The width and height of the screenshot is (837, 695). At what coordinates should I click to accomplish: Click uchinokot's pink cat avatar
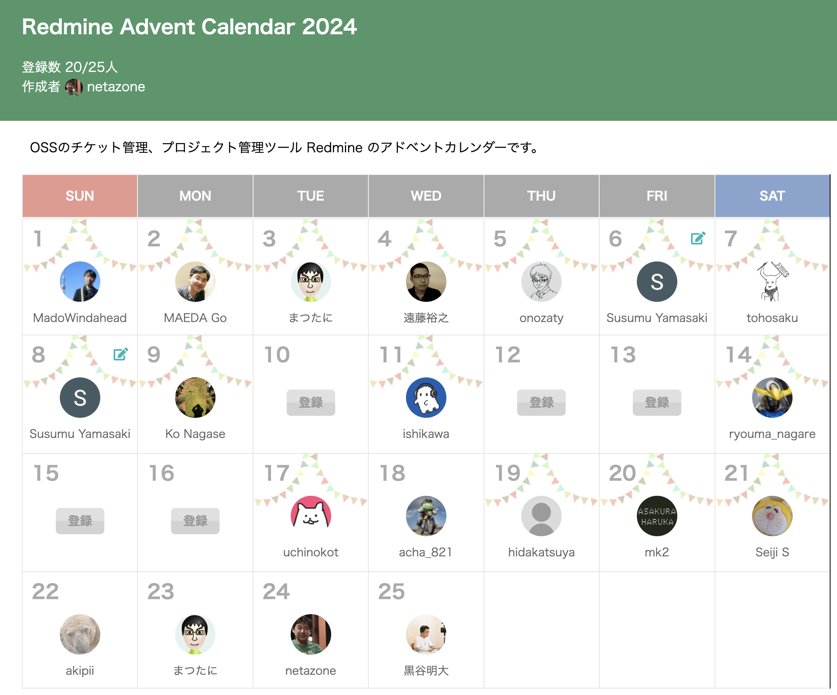(x=311, y=516)
